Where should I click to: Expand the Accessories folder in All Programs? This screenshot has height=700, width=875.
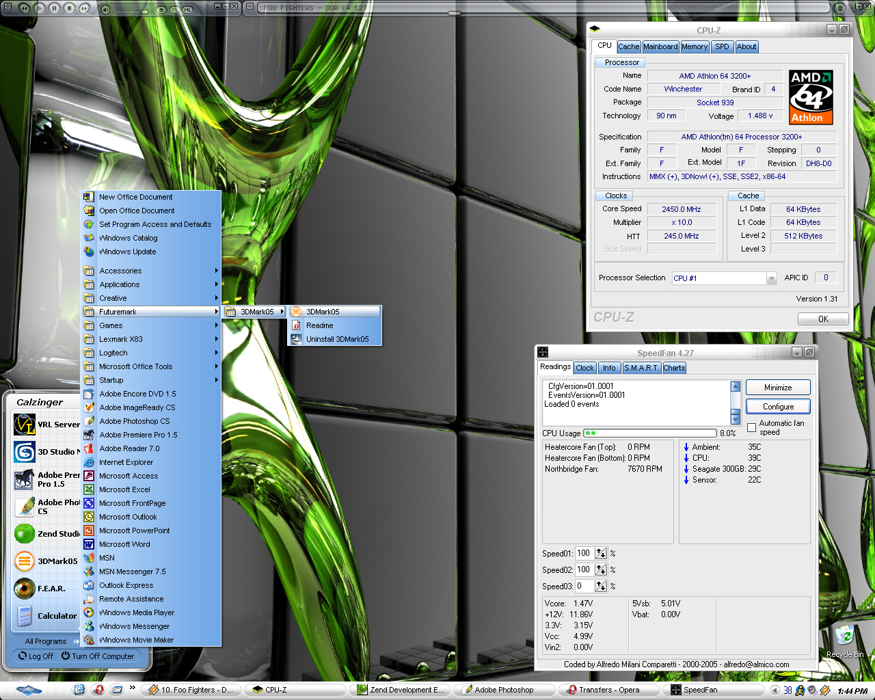[151, 271]
